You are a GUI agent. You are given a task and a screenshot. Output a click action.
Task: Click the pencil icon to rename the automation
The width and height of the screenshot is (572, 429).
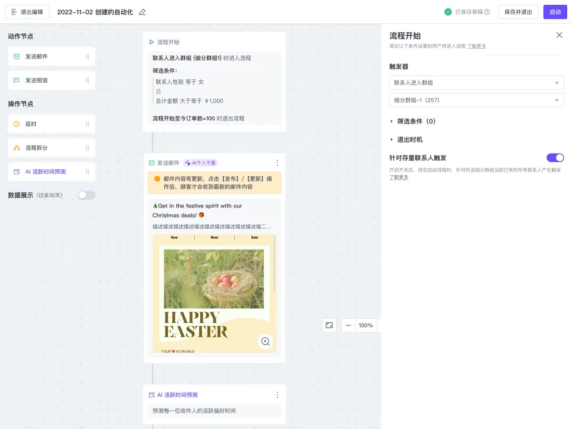tap(142, 12)
